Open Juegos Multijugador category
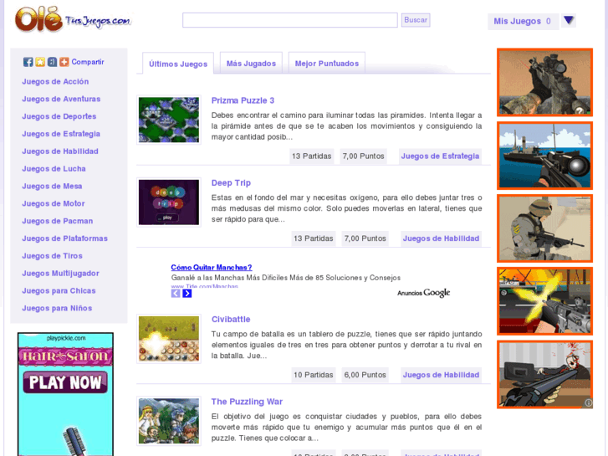 pyautogui.click(x=60, y=274)
